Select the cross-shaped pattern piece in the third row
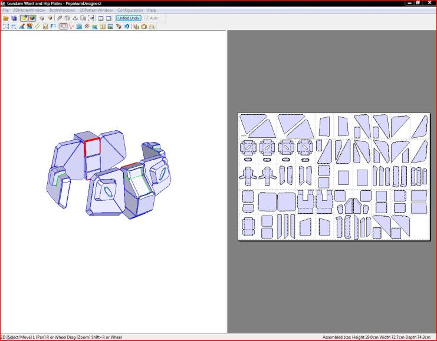The height and width of the screenshot is (341, 437). coord(248,176)
